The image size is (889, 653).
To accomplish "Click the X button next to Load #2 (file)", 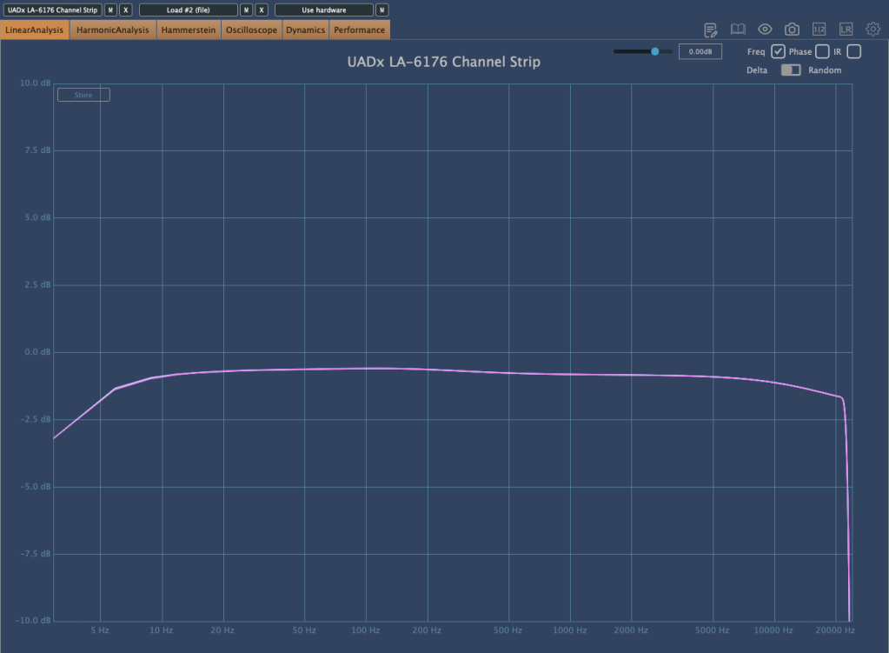I will click(262, 10).
